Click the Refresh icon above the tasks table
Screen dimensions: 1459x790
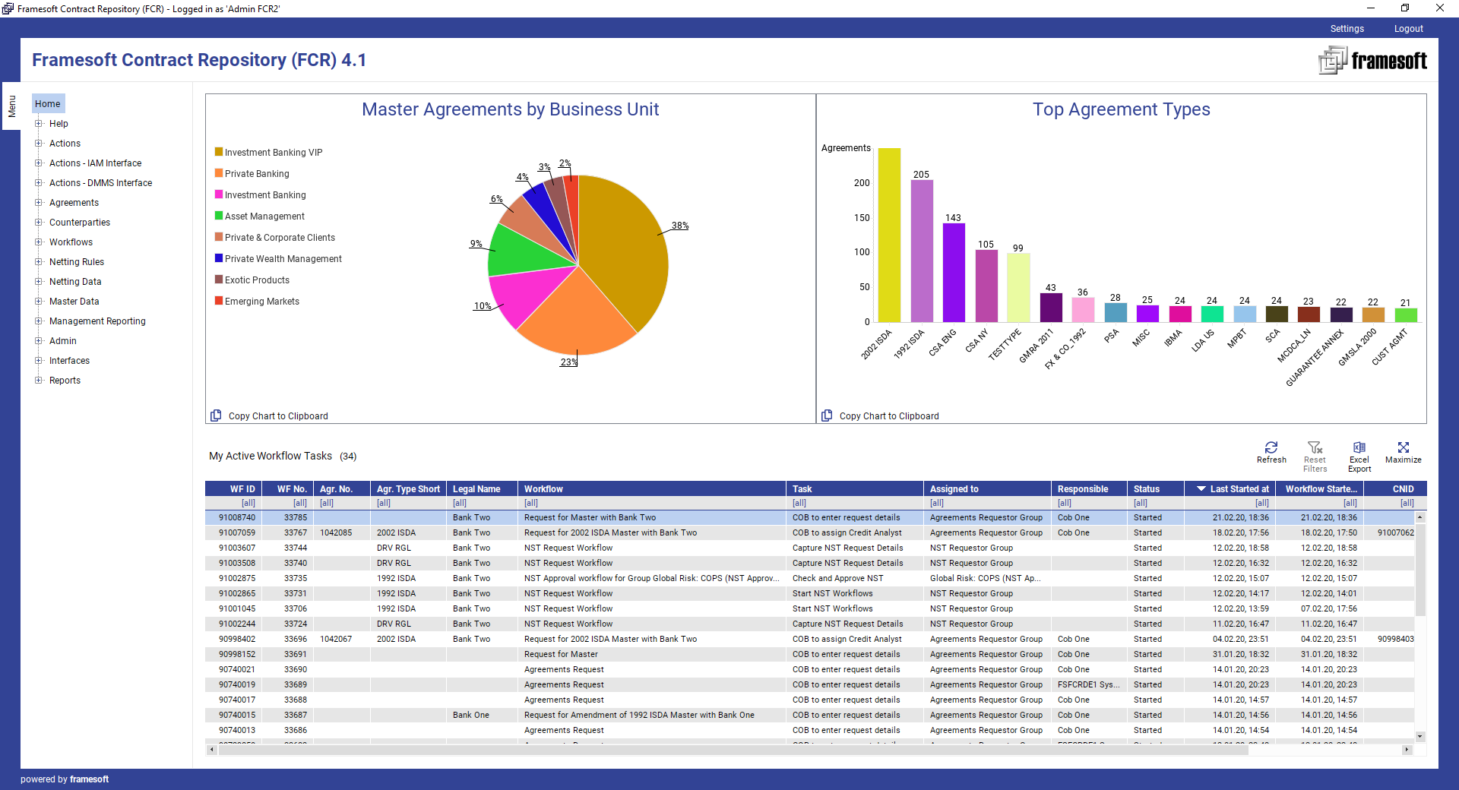point(1271,447)
